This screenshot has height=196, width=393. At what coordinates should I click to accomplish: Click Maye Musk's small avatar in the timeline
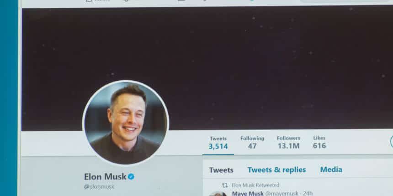[x=218, y=194]
